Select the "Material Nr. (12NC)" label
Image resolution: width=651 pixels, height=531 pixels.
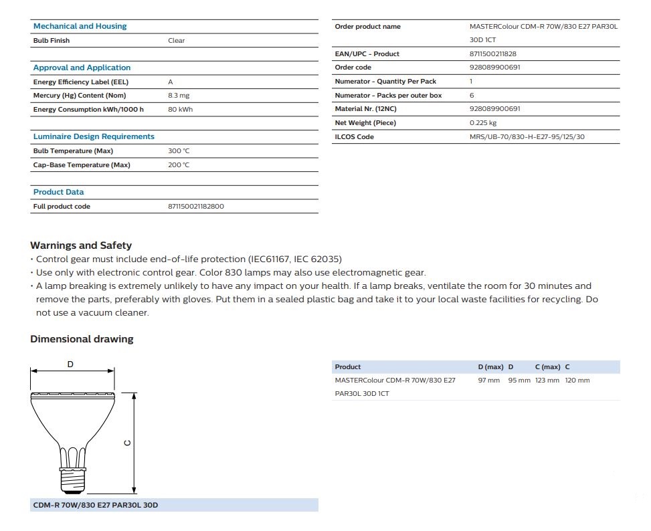point(366,109)
